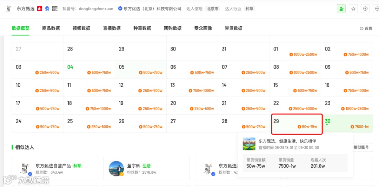Image resolution: width=379 pixels, height=187 pixels.
Task: Click the 观看人次 value 201.6w
Action: tap(318, 166)
